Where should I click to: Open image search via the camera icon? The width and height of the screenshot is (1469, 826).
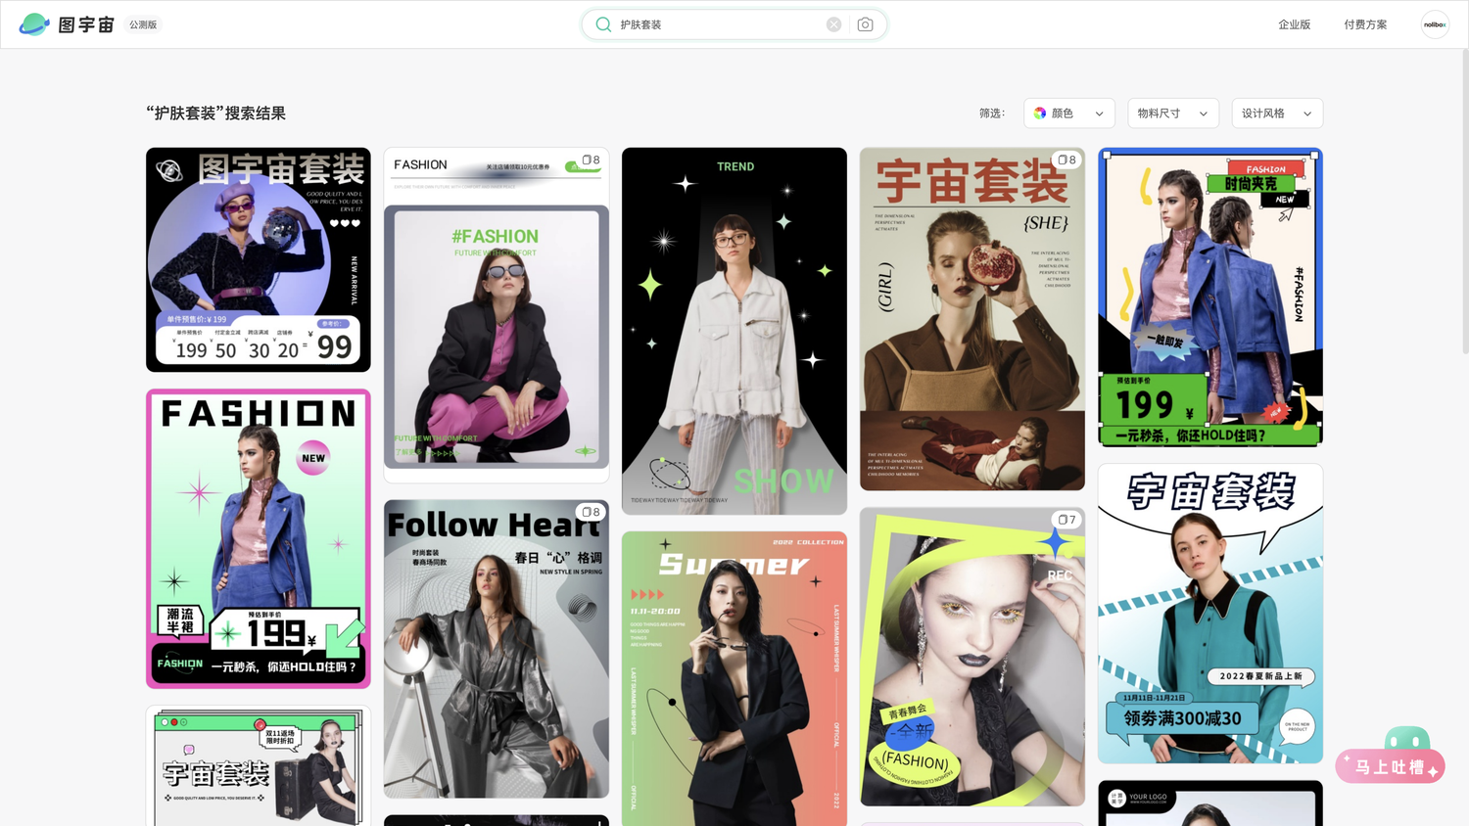pos(865,24)
